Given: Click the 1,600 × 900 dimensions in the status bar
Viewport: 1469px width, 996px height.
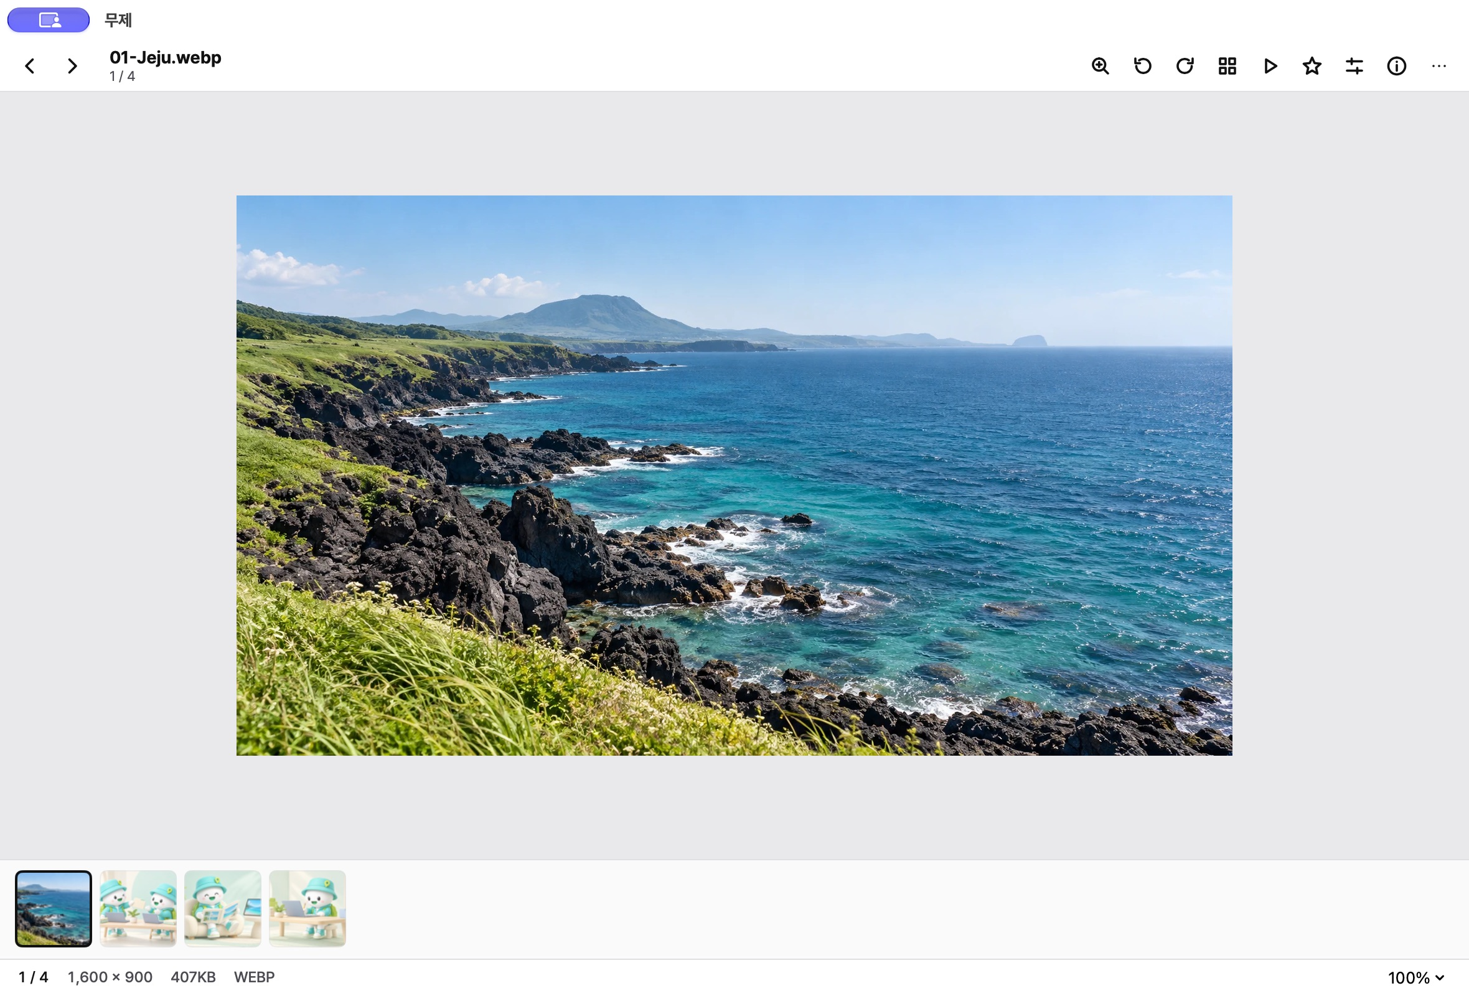Looking at the screenshot, I should point(110,977).
